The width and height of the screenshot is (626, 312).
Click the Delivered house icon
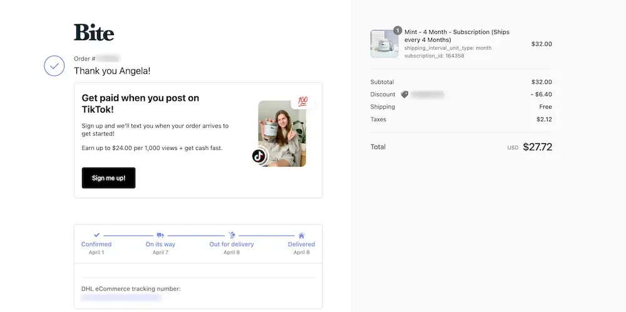coord(302,235)
